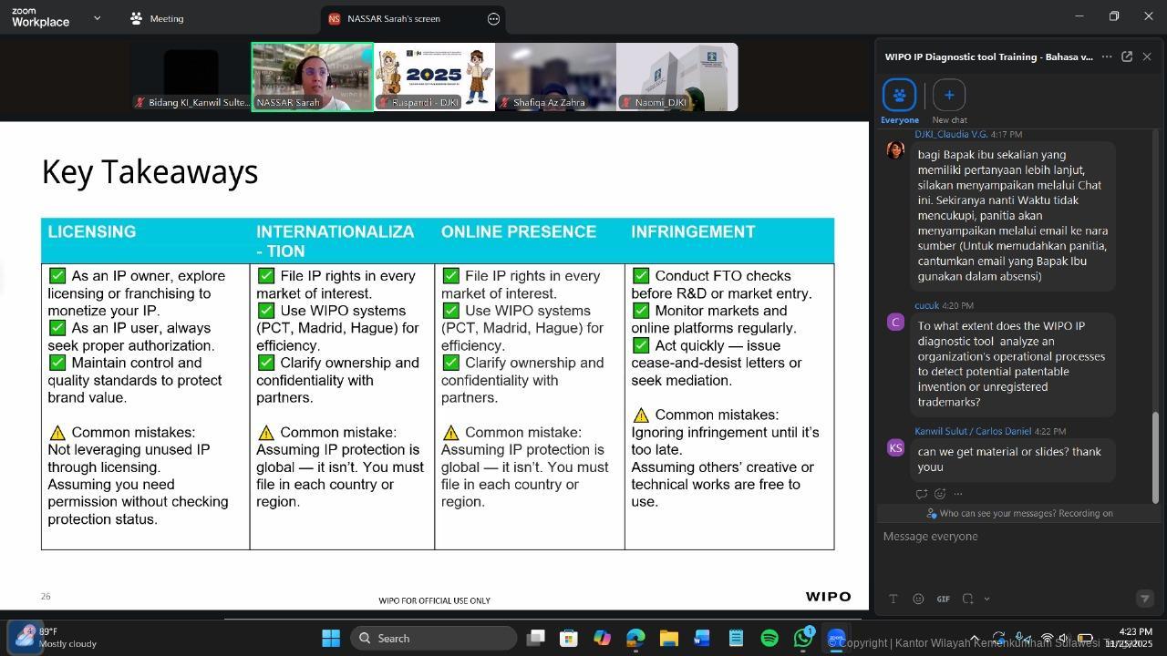
Task: Click the chat panel vertical scrollbar
Action: coord(1155,456)
